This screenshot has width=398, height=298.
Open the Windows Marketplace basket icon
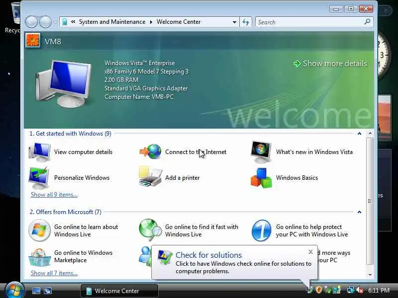(x=39, y=257)
